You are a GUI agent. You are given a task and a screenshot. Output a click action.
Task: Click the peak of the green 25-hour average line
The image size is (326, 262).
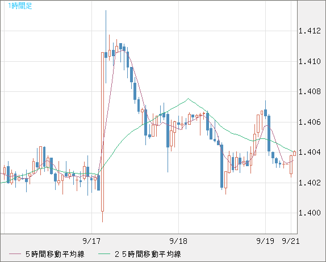pyautogui.click(x=188, y=99)
